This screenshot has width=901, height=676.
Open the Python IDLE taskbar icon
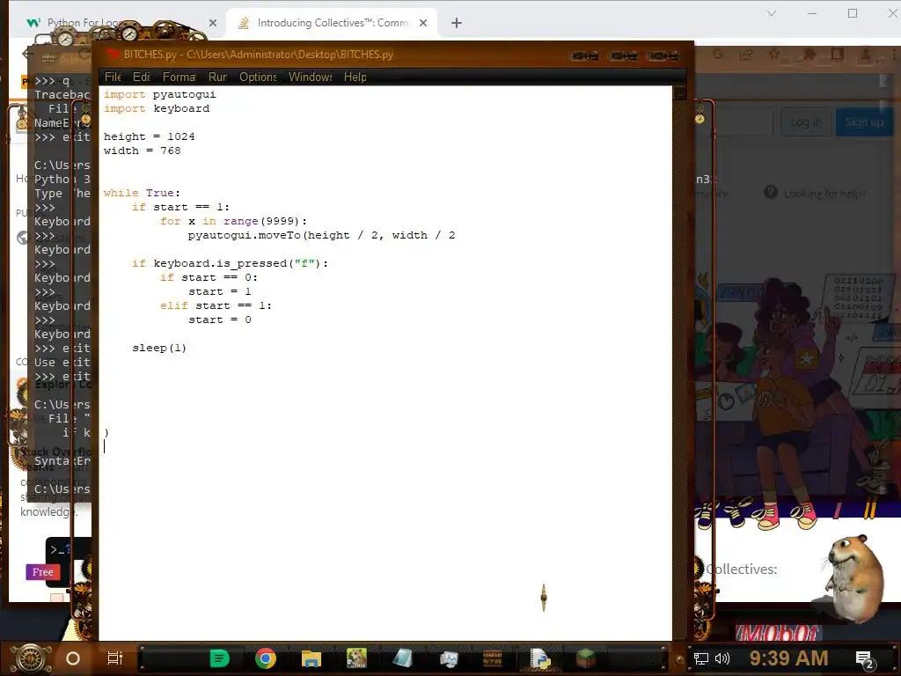tap(540, 658)
